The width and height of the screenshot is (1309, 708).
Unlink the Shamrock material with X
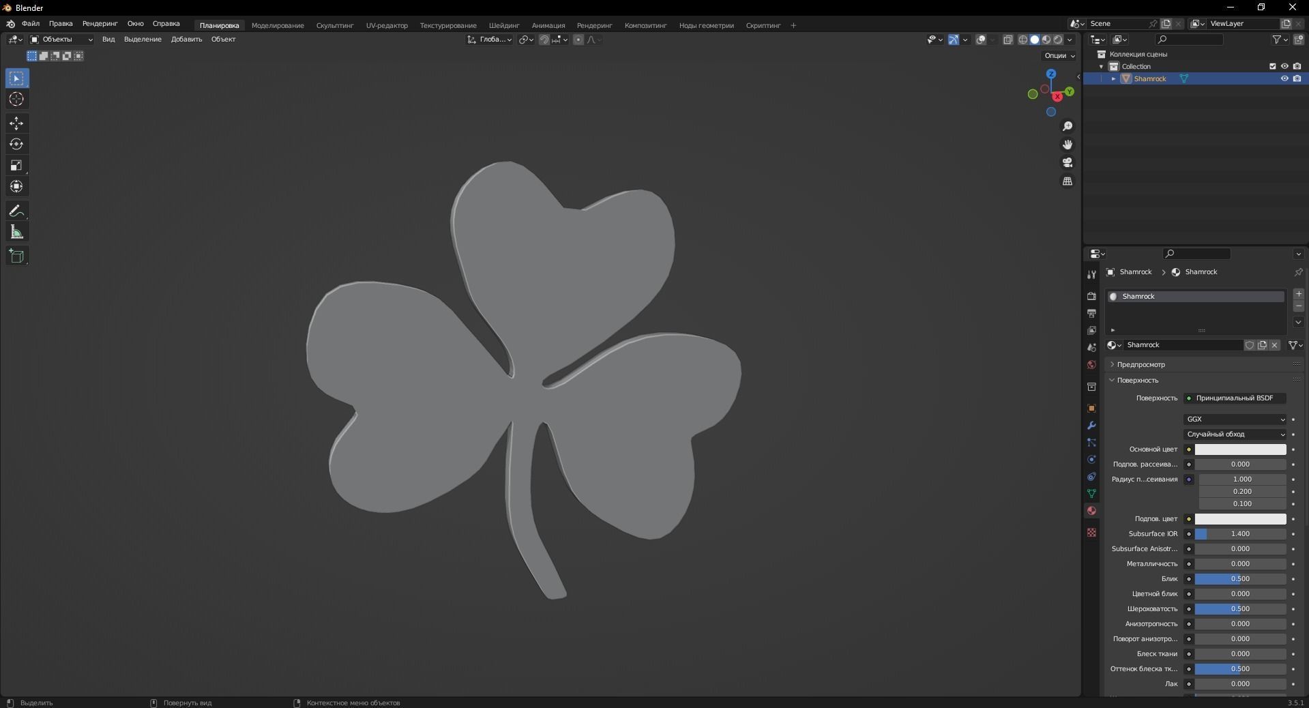1274,345
